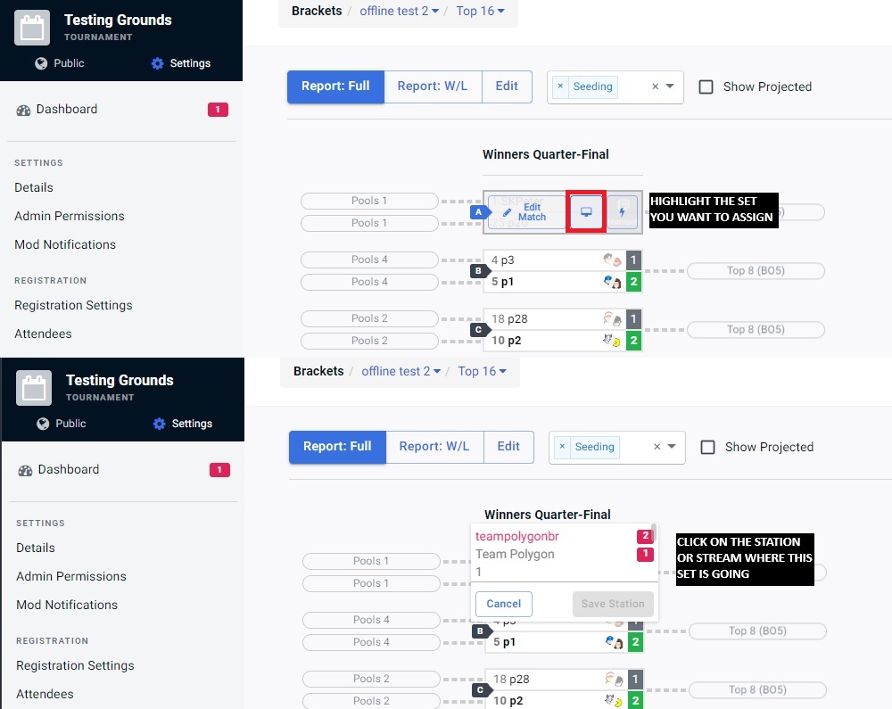Click the lightning bolt quick-report icon on set A
Screen dimensions: 892x709
tap(623, 212)
